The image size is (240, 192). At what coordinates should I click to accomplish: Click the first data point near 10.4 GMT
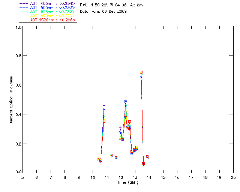[x=98, y=158]
